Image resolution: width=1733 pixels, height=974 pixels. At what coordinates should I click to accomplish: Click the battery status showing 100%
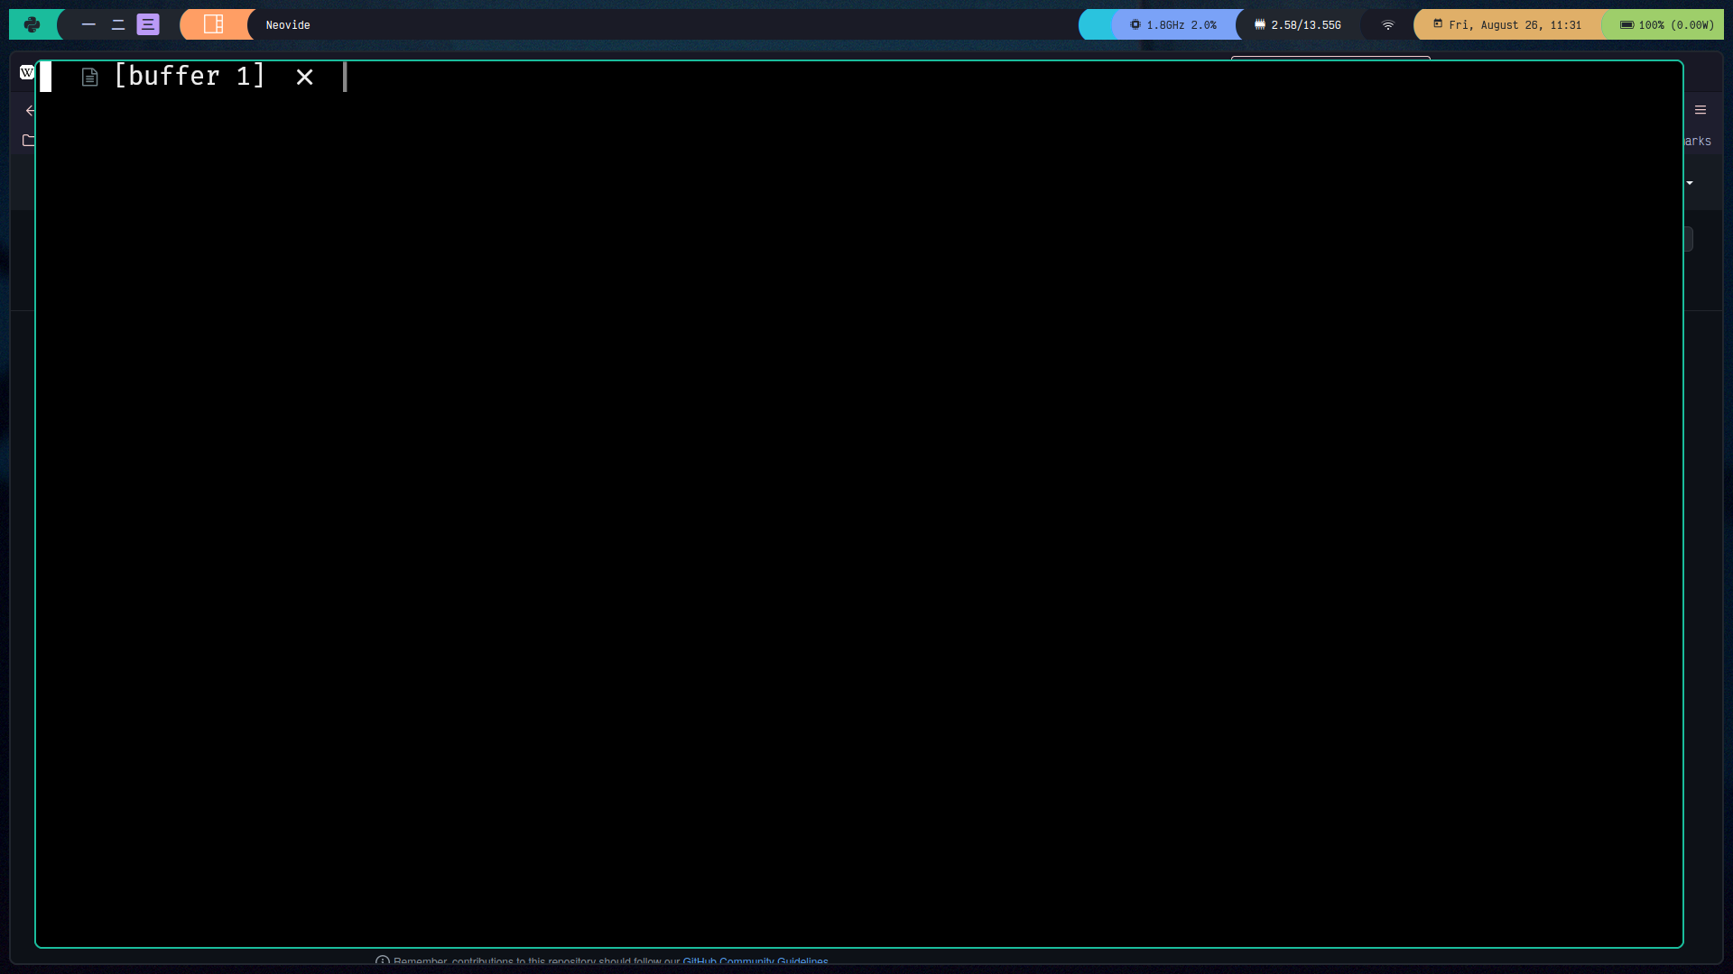(1664, 24)
